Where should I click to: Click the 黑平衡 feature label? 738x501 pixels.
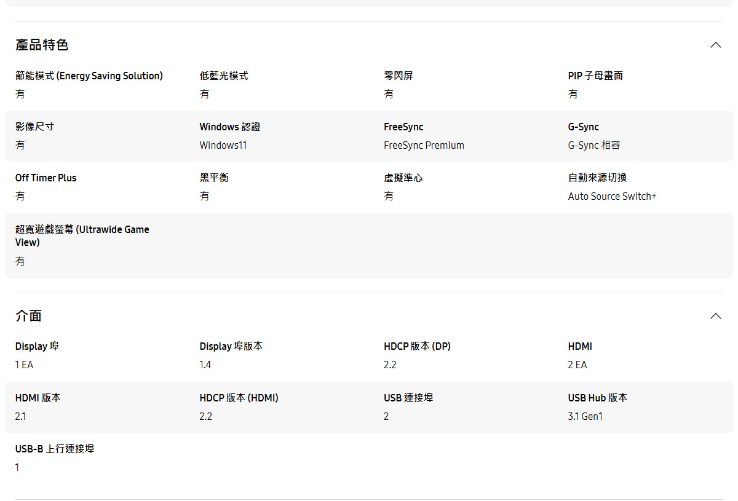[x=214, y=177]
